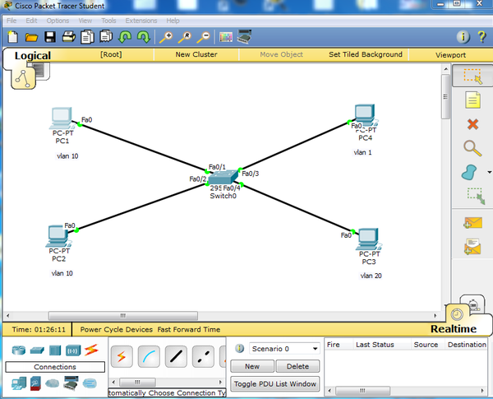Select End Devices category

click(x=19, y=383)
